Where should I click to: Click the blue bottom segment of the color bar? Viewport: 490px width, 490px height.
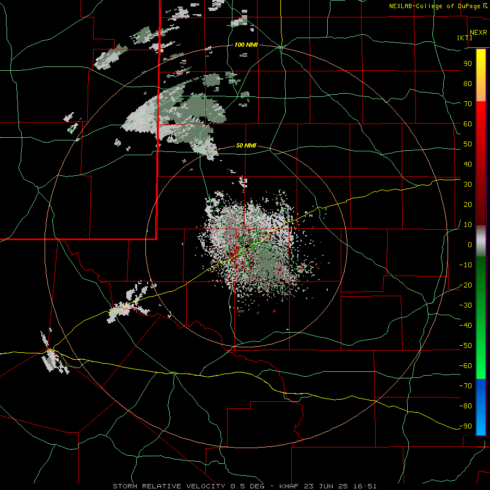[x=481, y=407]
